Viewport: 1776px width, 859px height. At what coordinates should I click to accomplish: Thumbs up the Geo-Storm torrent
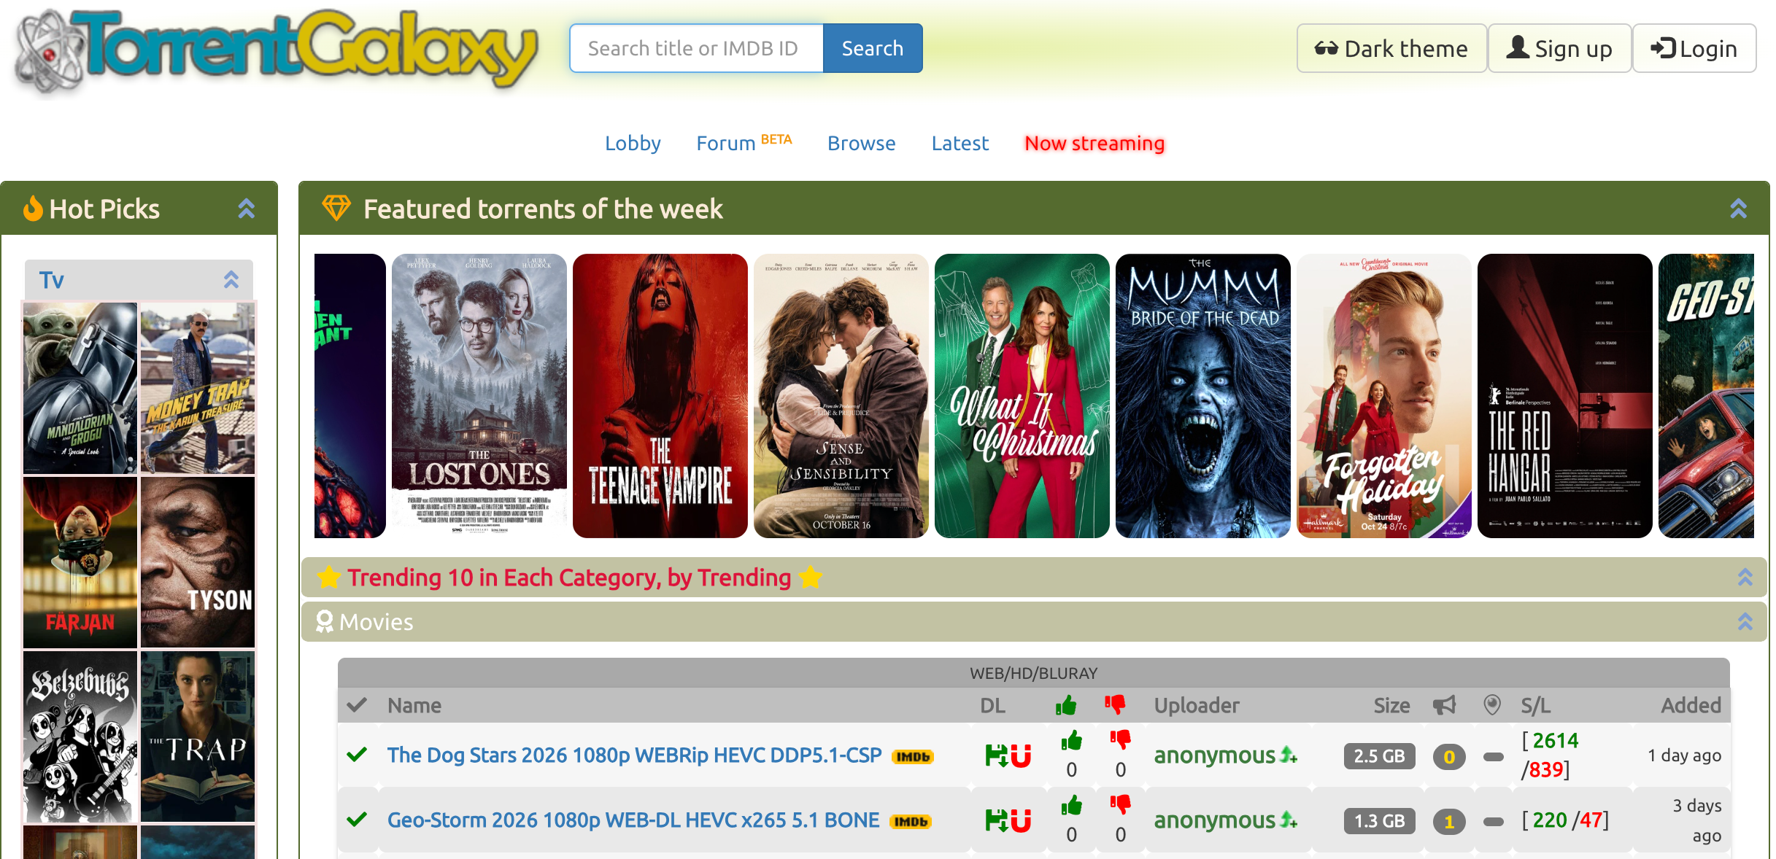1071,806
